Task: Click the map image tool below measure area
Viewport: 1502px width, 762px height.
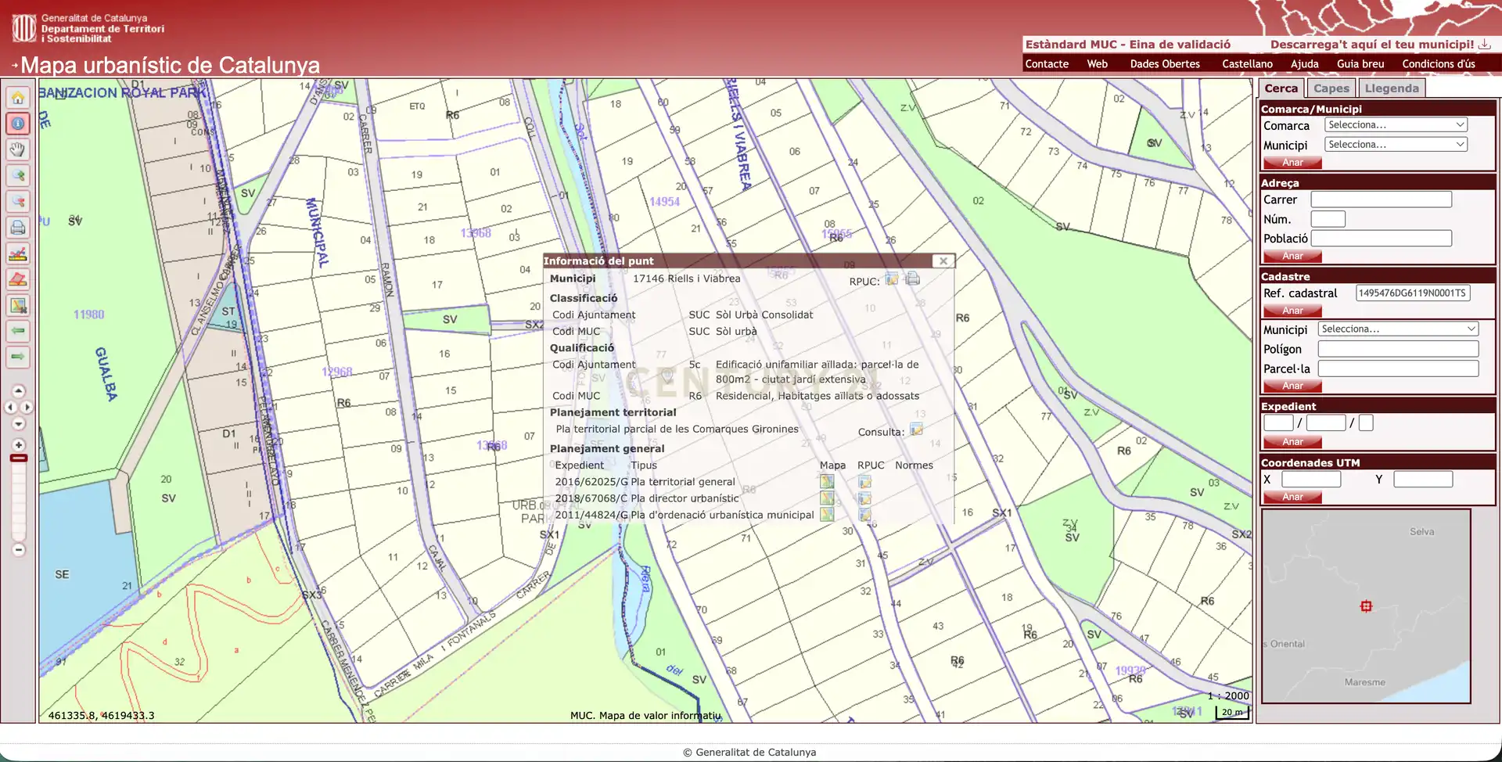Action: [x=18, y=305]
